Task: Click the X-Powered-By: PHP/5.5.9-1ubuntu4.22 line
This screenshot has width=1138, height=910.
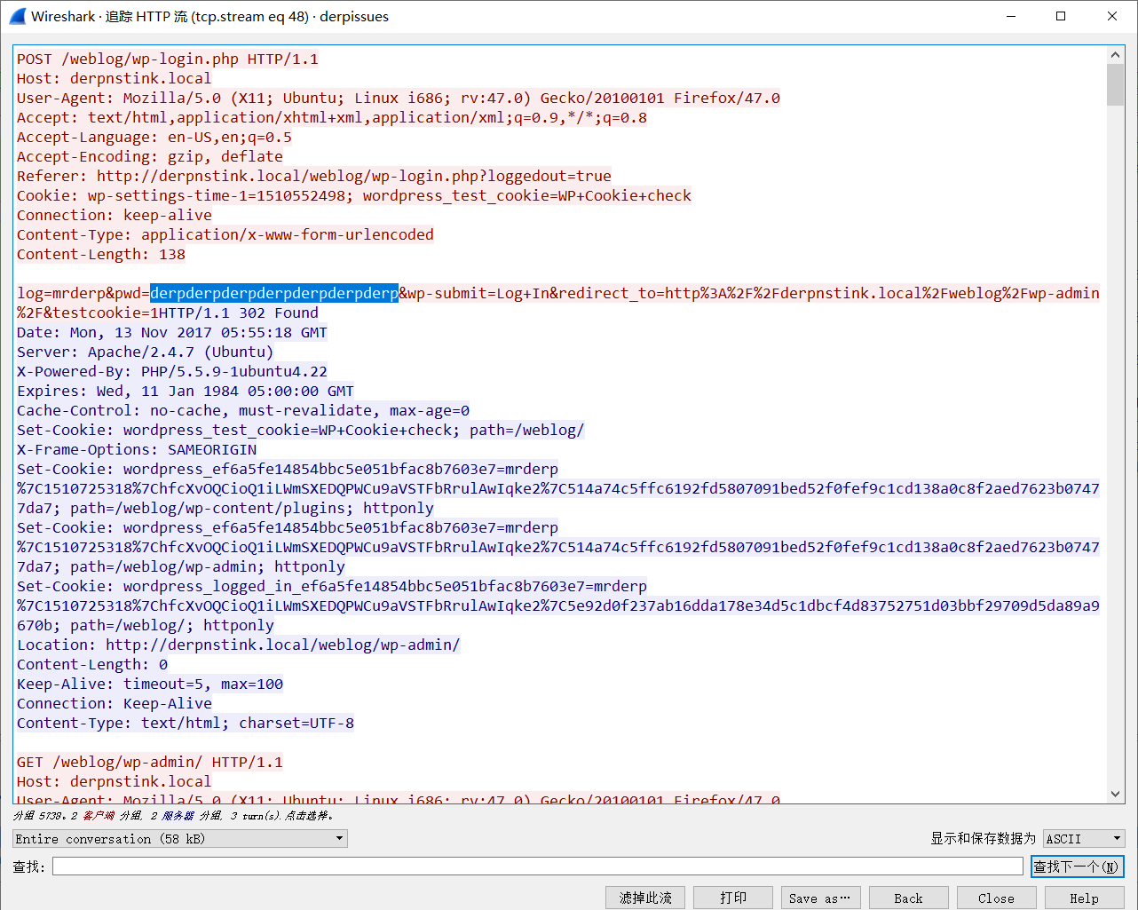Action: 172,372
